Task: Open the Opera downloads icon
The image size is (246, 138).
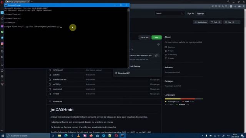Action: [235, 6]
